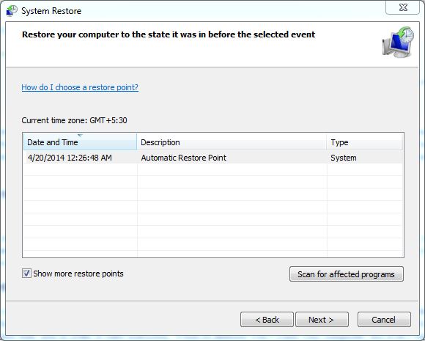The width and height of the screenshot is (425, 341).
Task: Scan for affected programs
Action: tap(347, 274)
